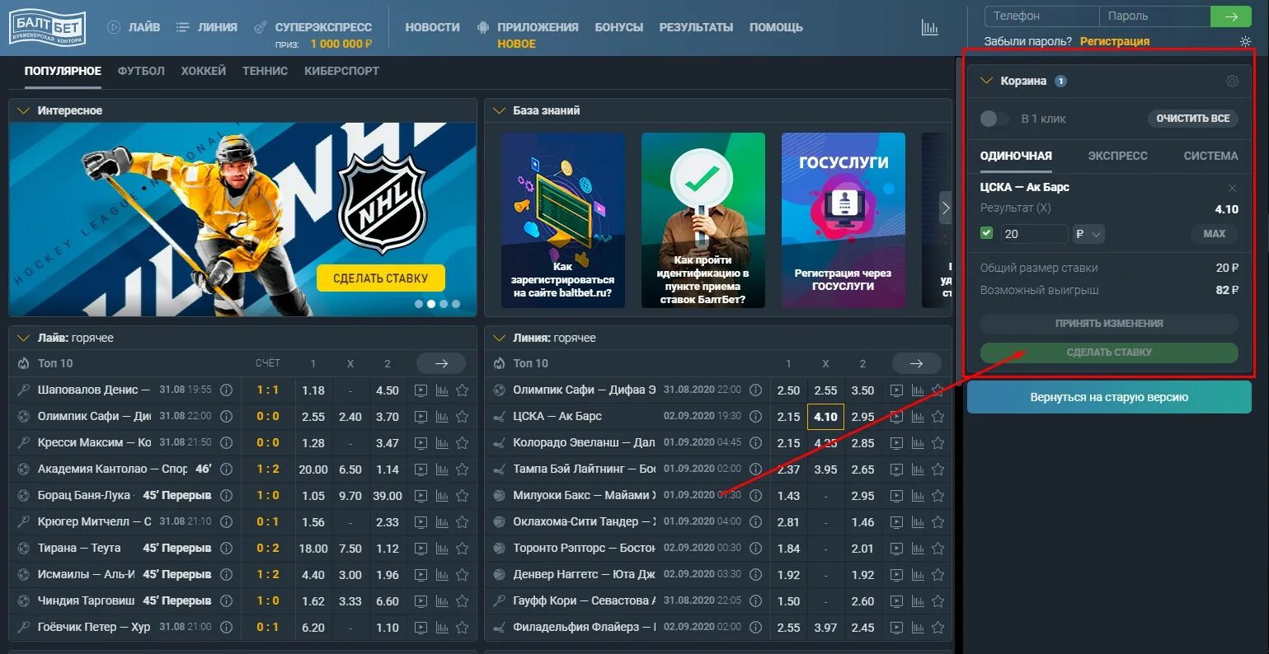Open the Корзина settings gear
Image resolution: width=1269 pixels, height=654 pixels.
(x=1232, y=81)
